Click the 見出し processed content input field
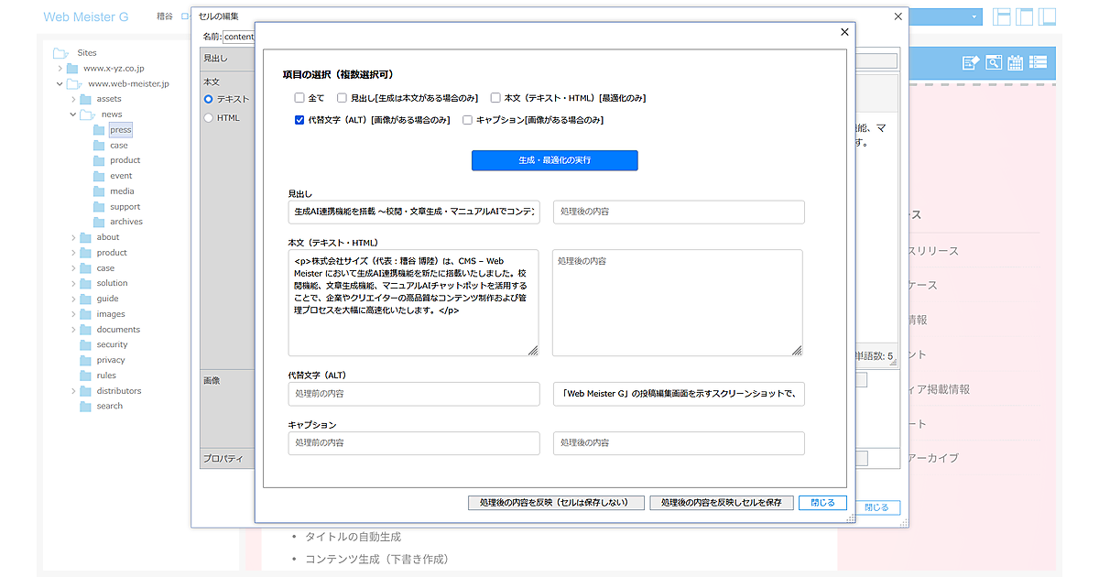Screen dimensions: 1099x577 679,212
